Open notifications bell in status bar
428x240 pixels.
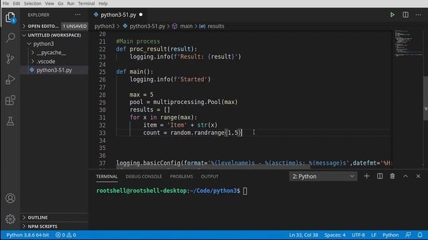click(x=420, y=235)
